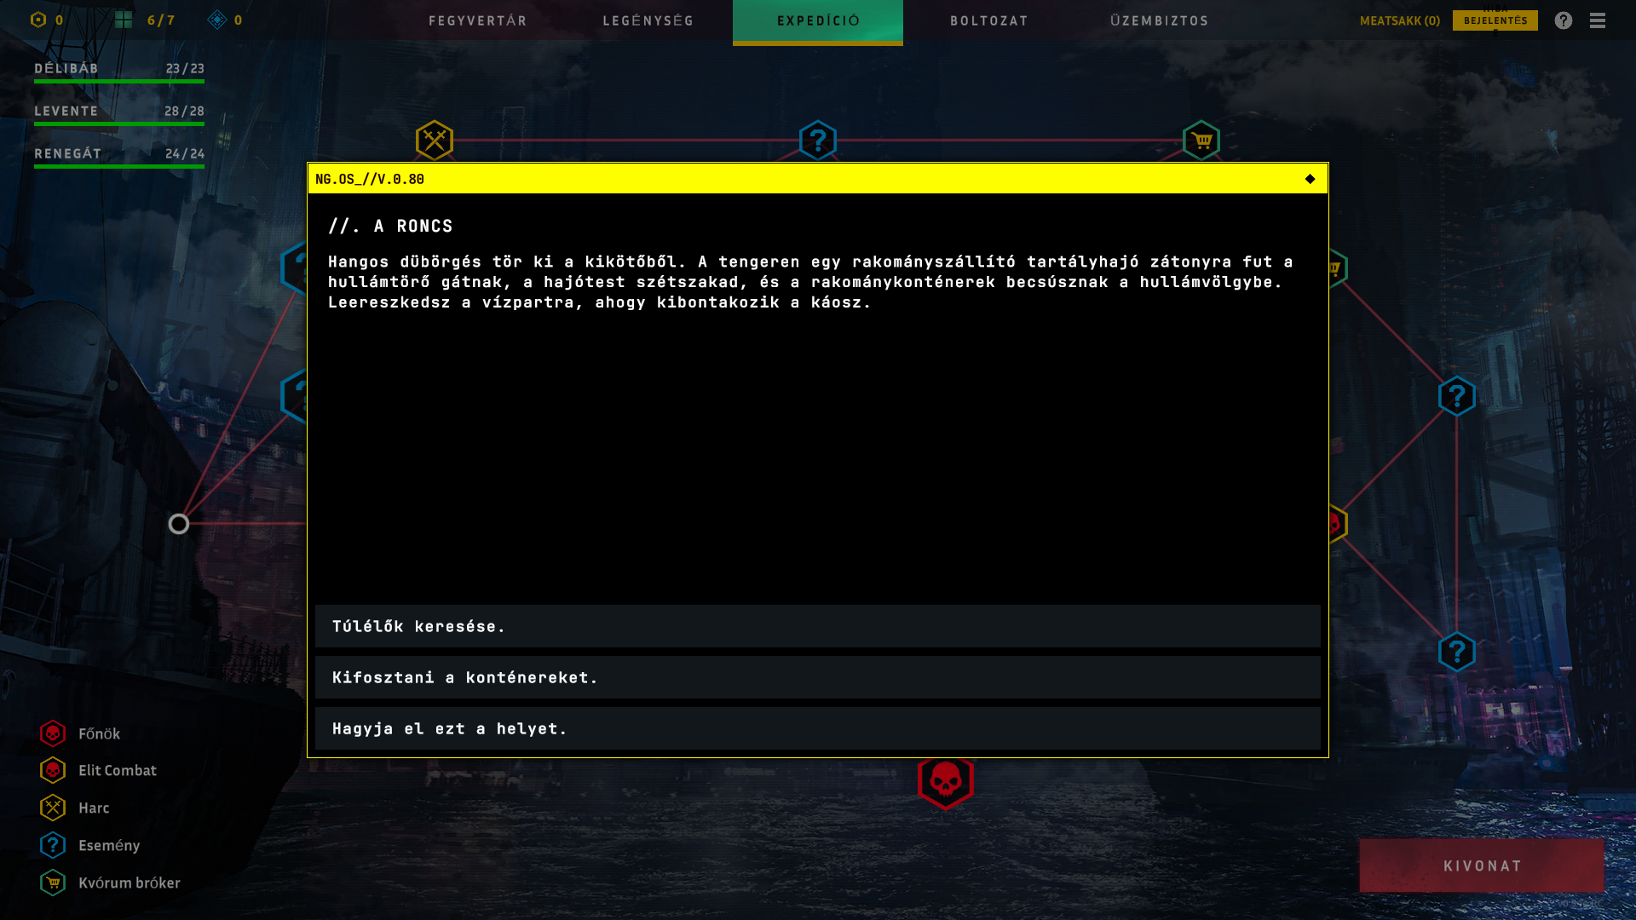Select the right-side event node above the skull
This screenshot has width=1636, height=920.
[x=1456, y=396]
